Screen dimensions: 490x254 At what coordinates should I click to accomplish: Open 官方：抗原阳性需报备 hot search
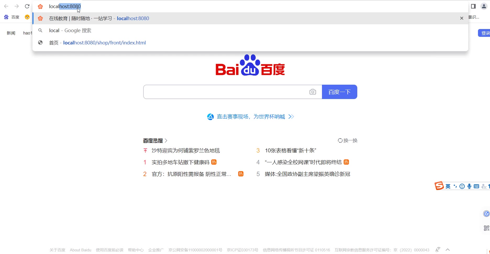[x=192, y=174]
